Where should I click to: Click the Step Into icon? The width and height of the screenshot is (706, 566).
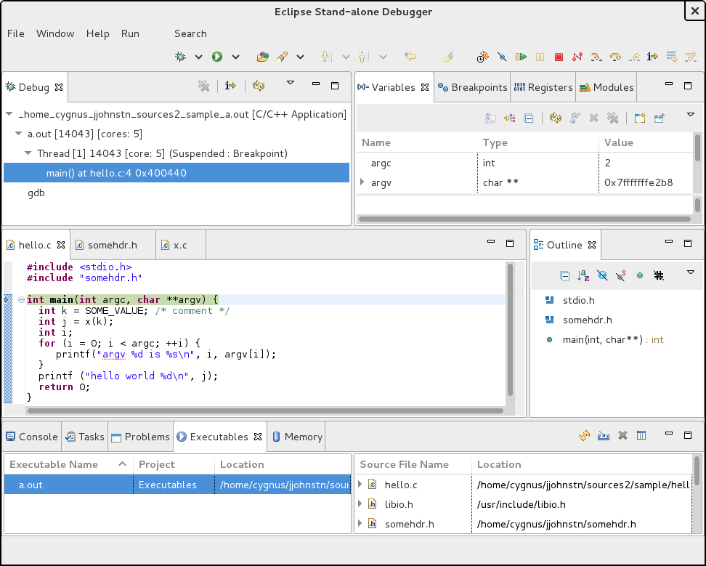click(596, 57)
